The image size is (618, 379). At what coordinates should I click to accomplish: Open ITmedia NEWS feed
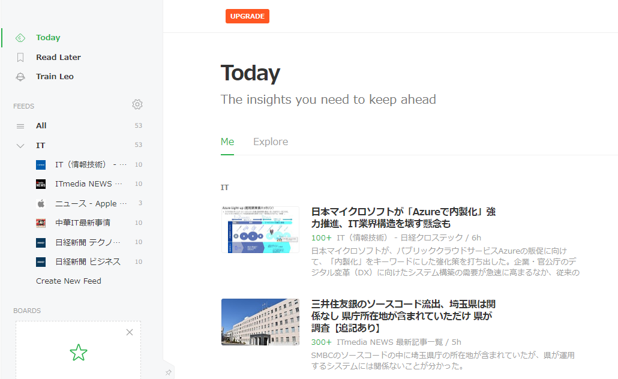[88, 184]
